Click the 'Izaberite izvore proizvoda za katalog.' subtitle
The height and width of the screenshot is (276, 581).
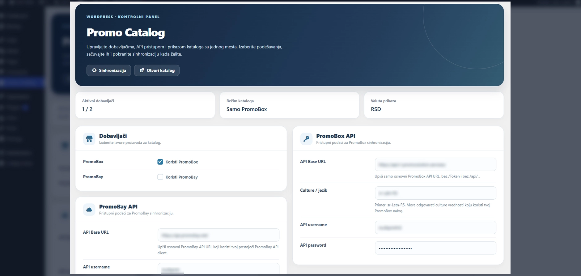click(x=130, y=142)
